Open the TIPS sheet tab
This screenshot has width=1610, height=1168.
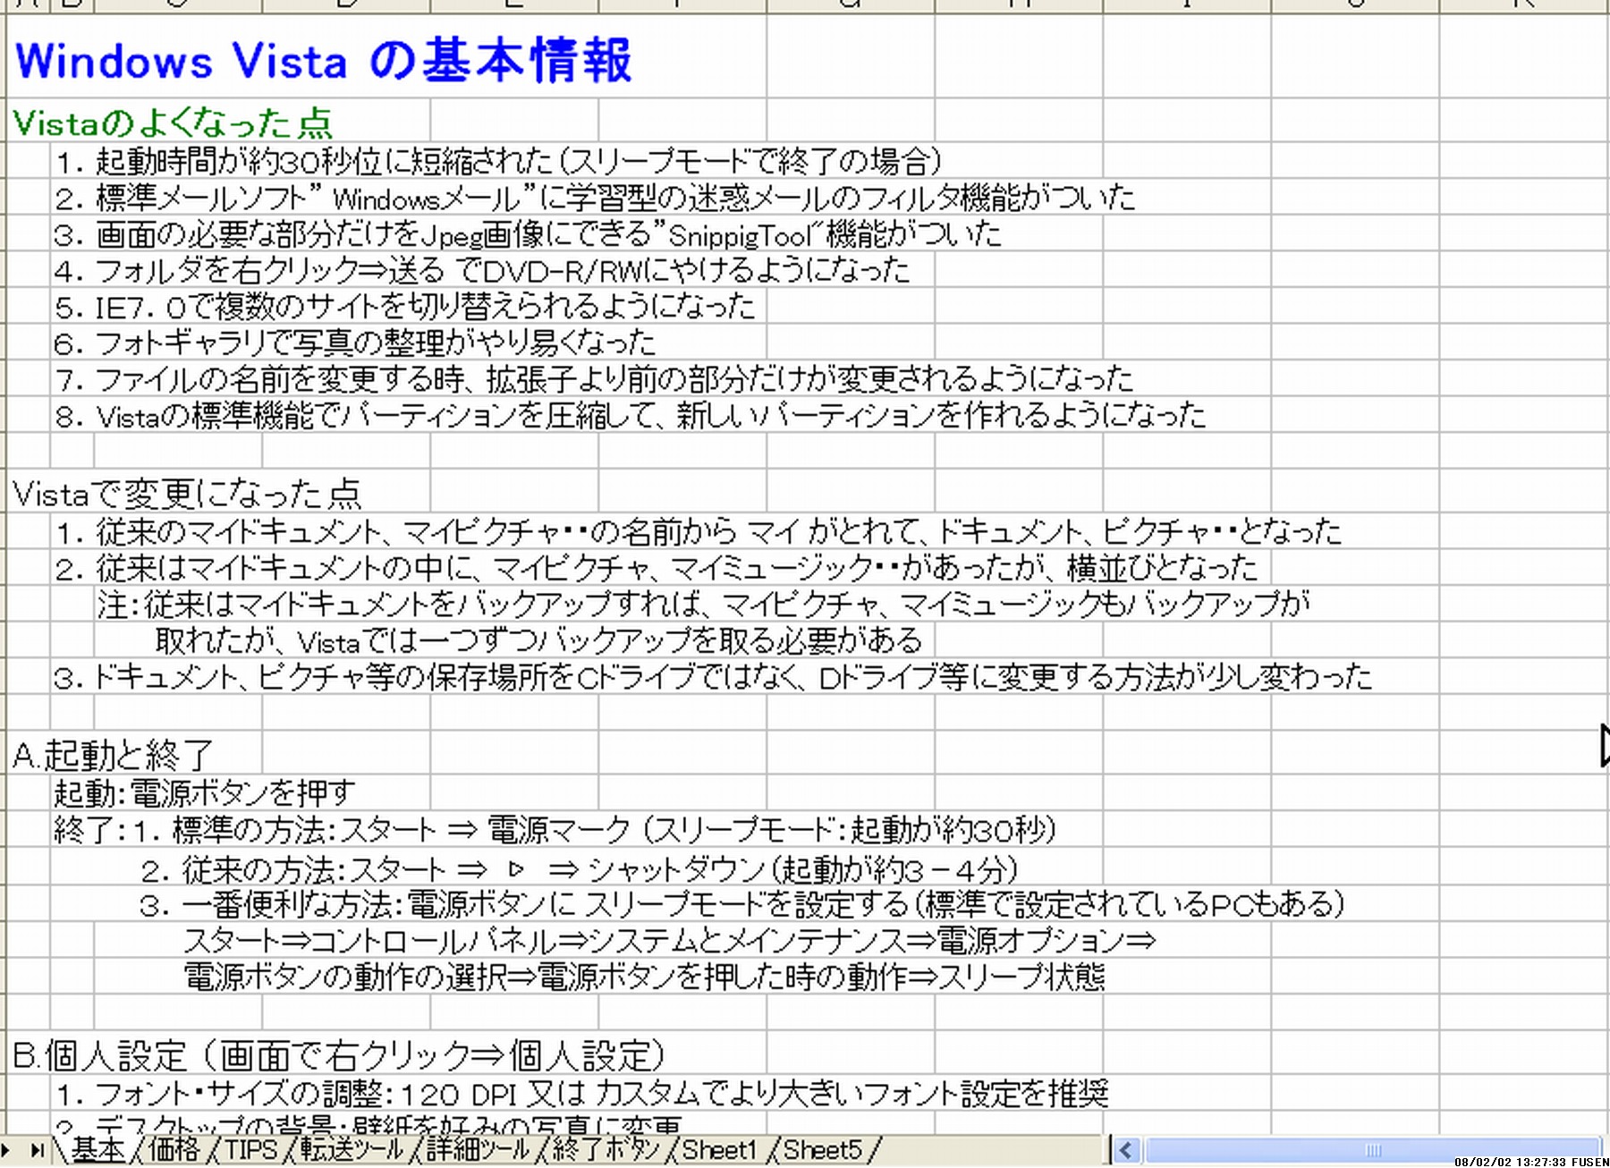250,1150
